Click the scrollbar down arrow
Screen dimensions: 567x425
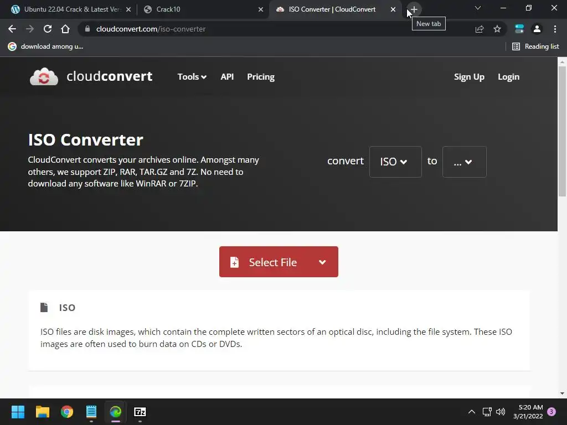point(562,393)
